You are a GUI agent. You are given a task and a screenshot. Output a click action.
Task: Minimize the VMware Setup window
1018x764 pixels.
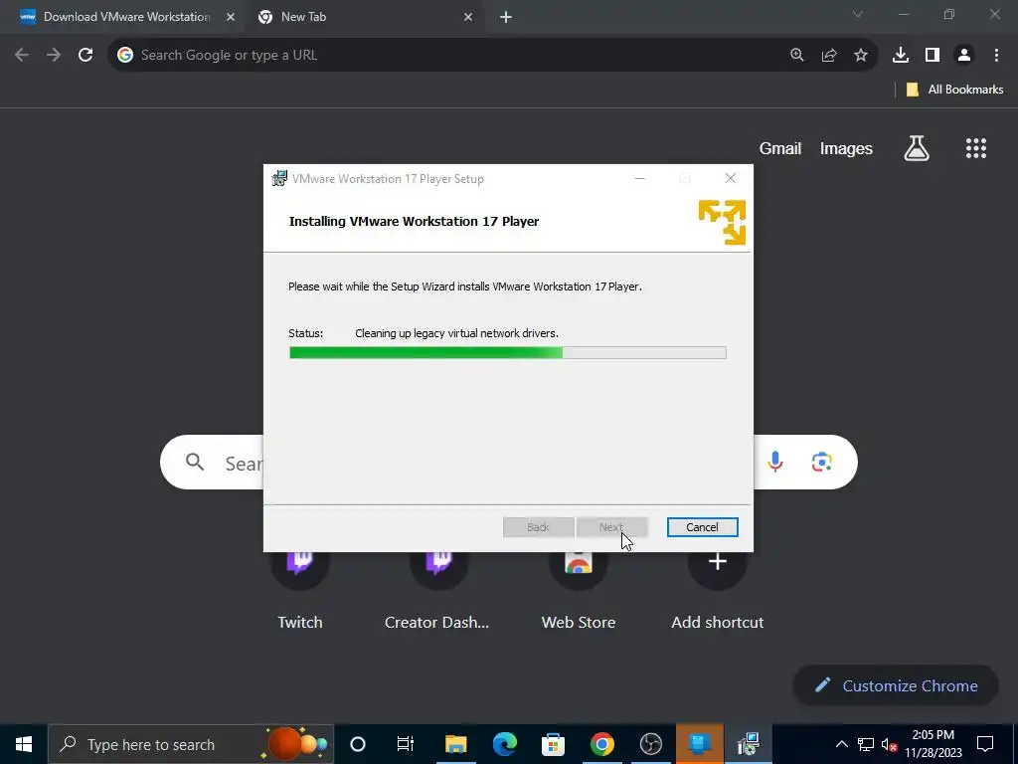coord(640,179)
